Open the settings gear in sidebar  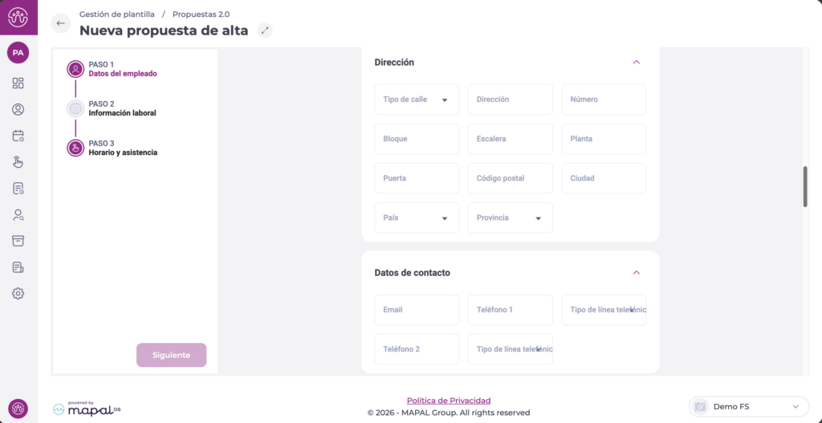tap(18, 294)
